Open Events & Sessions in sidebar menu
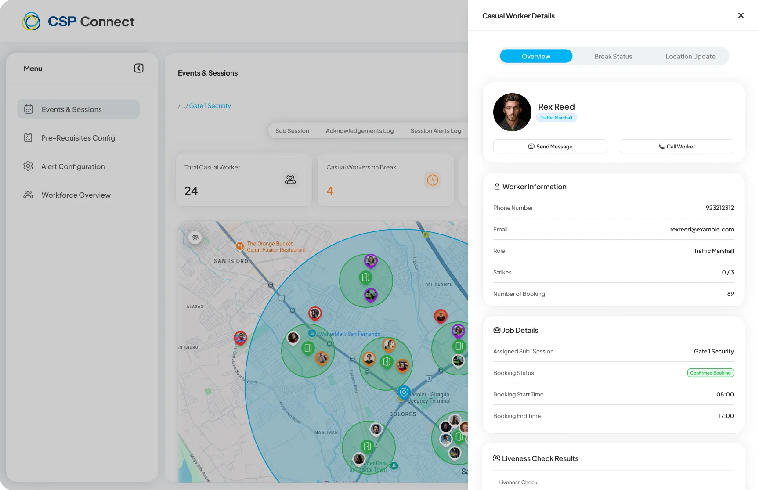The image size is (759, 490). pyautogui.click(x=78, y=109)
